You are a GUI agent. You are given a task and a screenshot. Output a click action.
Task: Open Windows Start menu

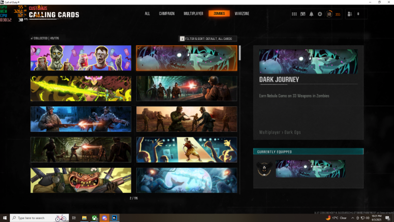click(4, 218)
